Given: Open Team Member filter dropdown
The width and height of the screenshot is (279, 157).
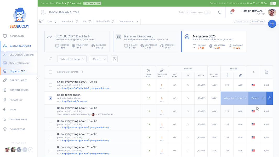Looking at the screenshot, I should click(x=128, y=21).
